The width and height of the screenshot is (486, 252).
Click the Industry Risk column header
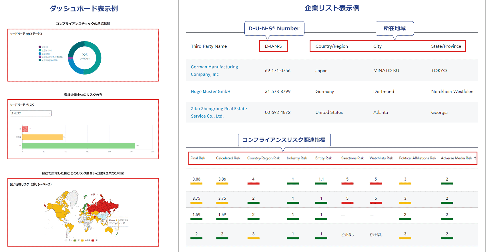297,158
